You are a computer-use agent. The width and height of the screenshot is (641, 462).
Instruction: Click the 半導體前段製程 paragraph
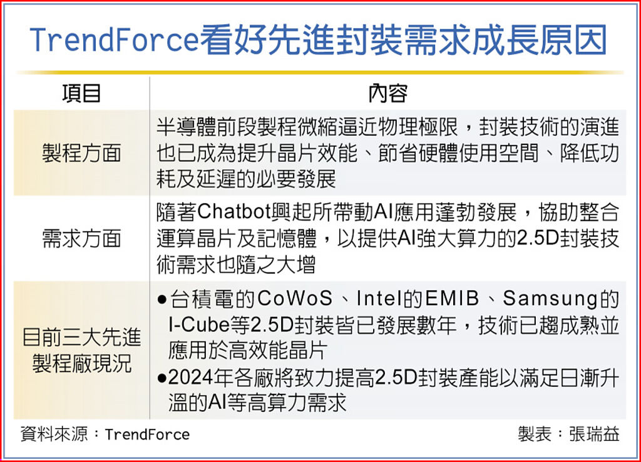387,153
